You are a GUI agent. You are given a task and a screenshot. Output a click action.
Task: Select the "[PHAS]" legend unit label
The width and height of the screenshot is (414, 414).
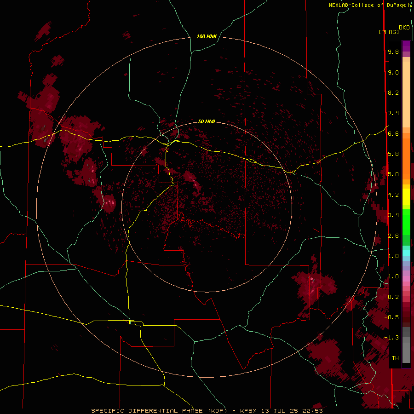pos(389,32)
